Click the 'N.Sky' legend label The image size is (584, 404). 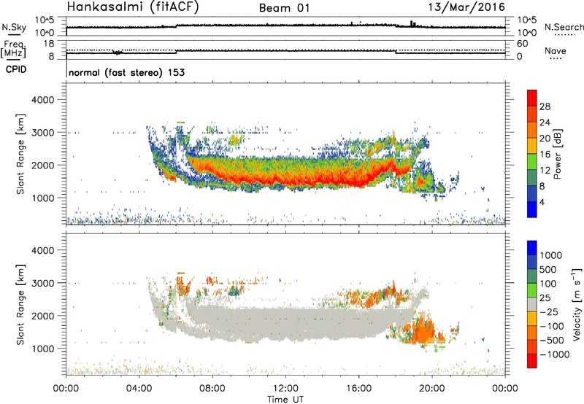coord(14,27)
